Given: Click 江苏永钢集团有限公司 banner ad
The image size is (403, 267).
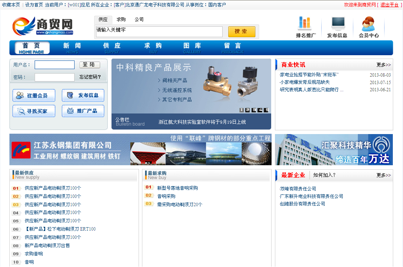Looking at the screenshot, I should pos(140,149).
